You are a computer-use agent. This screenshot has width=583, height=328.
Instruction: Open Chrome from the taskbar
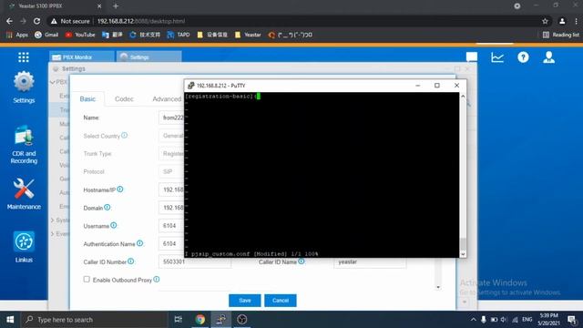200,320
